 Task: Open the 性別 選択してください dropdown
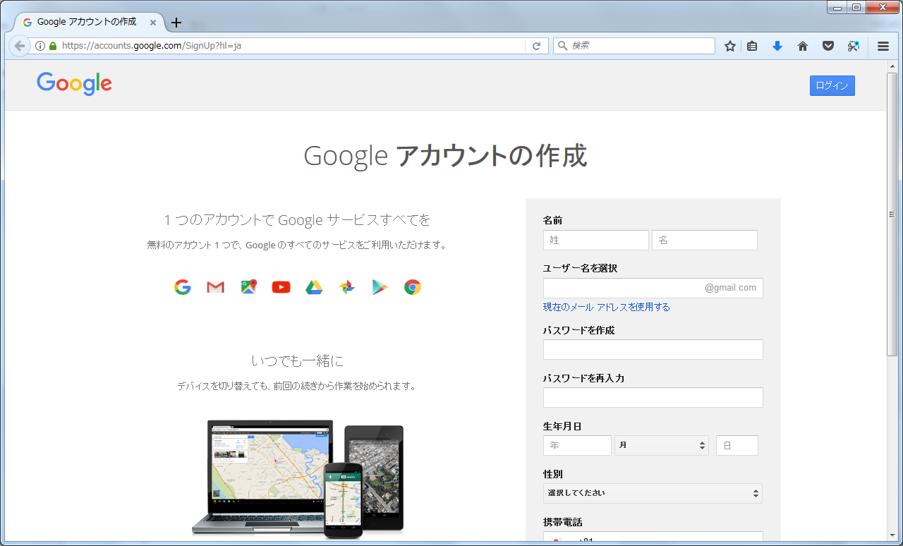pyautogui.click(x=653, y=493)
